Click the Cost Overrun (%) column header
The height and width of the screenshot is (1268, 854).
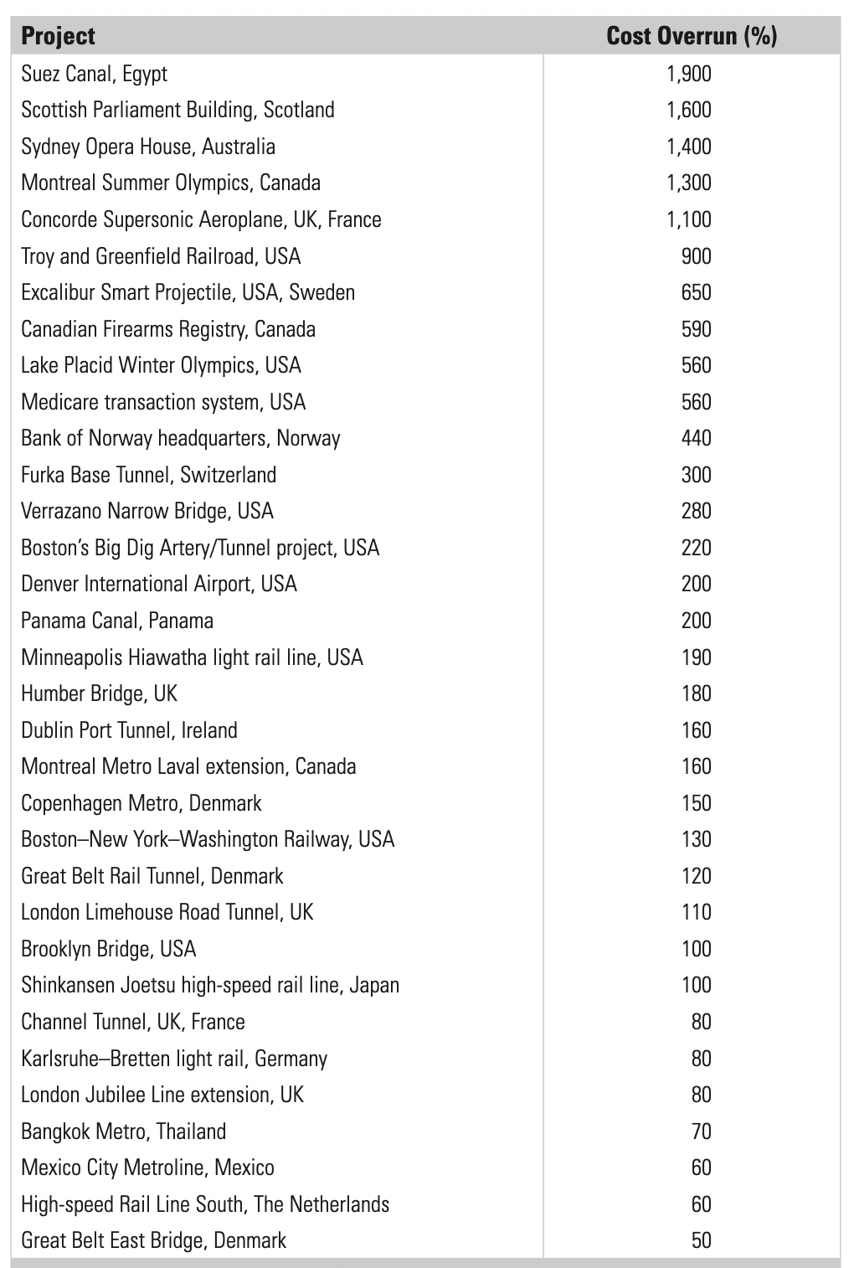pyautogui.click(x=692, y=36)
